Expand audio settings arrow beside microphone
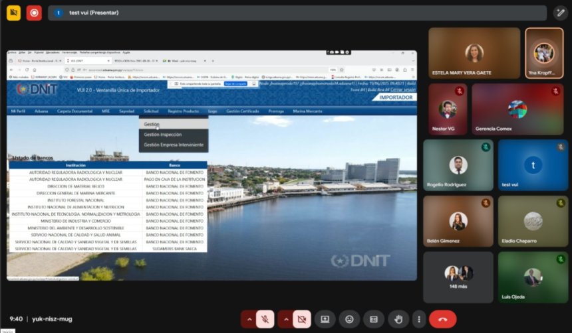 pyautogui.click(x=249, y=319)
